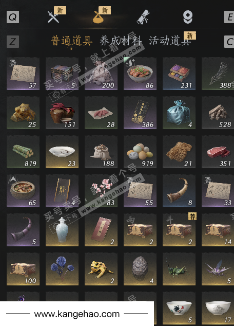Select the raw meat item with 351
Image resolution: width=234 pixels, height=326 pixels.
218,152
